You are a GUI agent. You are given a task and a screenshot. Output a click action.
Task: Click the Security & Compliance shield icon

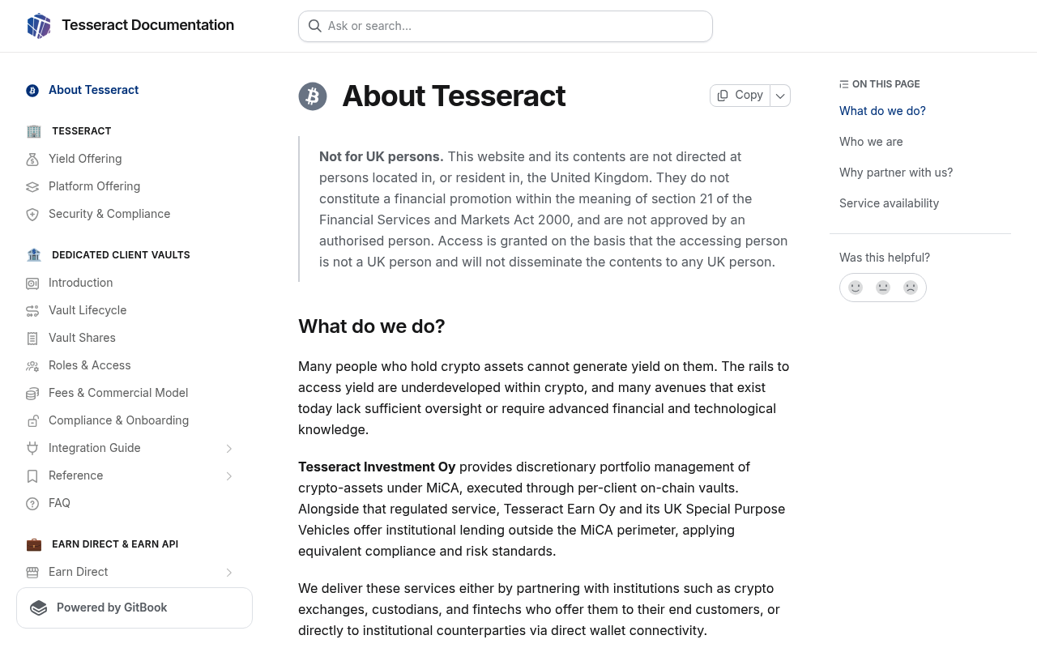coord(32,214)
